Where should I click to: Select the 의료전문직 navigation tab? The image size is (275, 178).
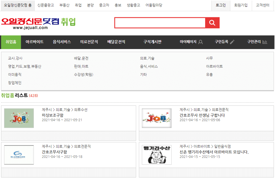(x=89, y=42)
